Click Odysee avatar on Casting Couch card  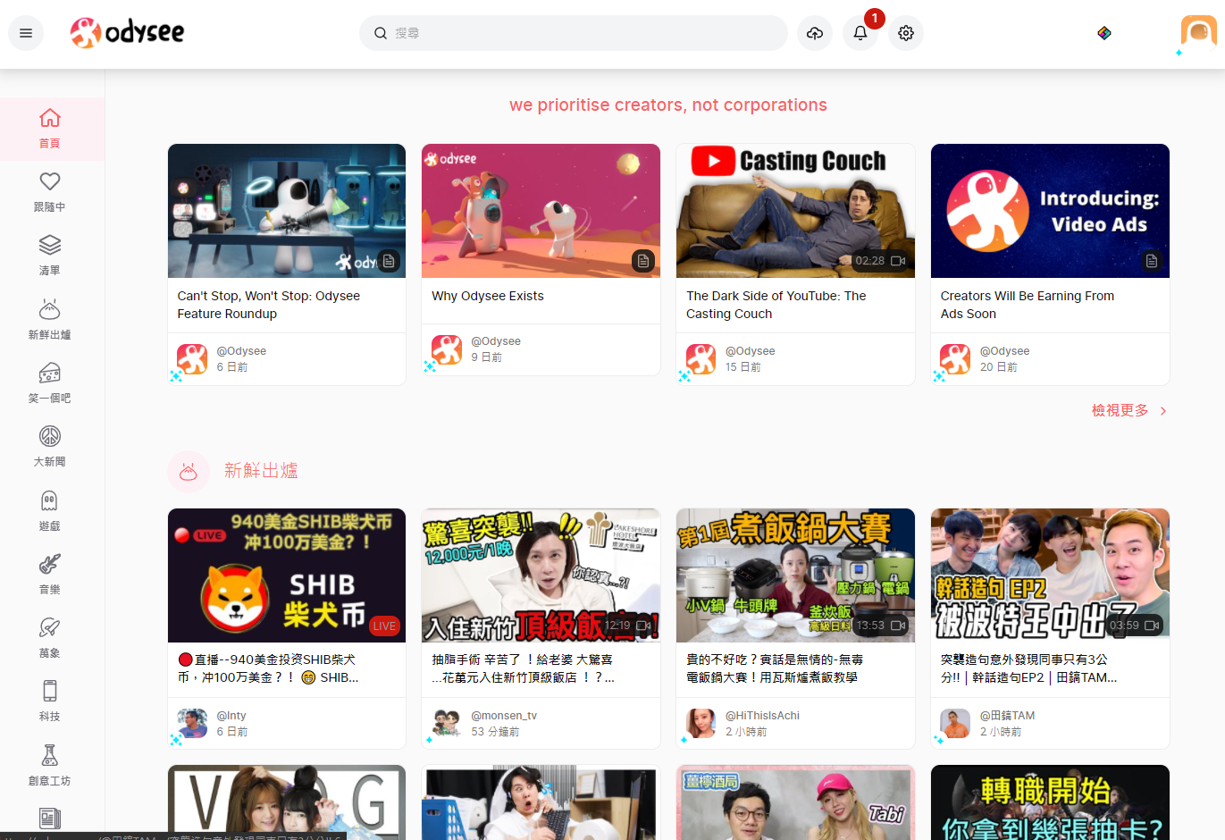(701, 359)
